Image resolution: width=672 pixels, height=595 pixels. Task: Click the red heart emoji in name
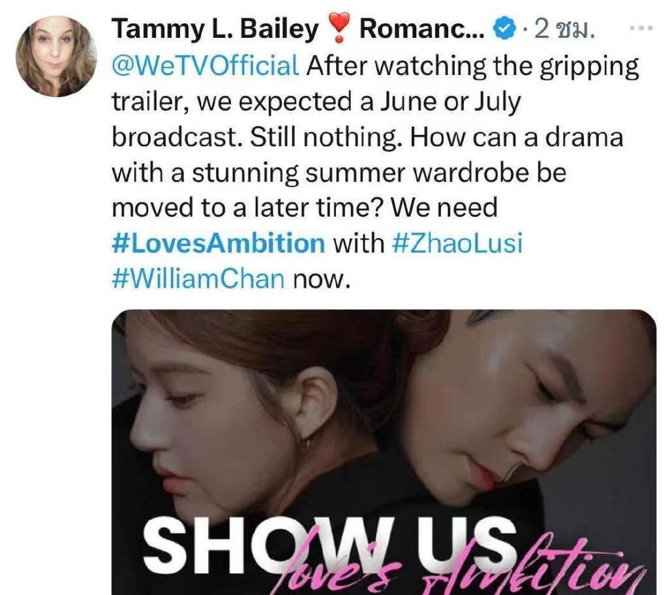coord(339,28)
